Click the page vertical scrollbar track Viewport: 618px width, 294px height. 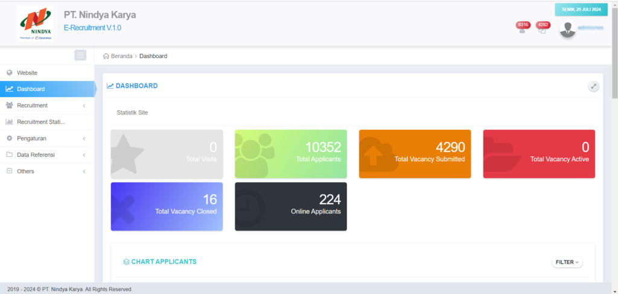[614, 181]
